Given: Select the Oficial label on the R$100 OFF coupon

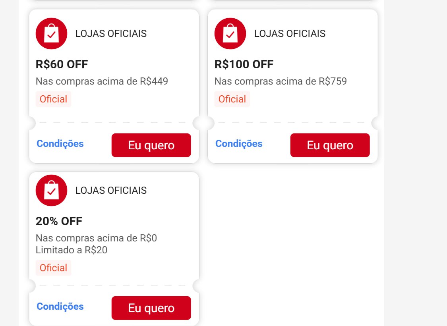Looking at the screenshot, I should (232, 99).
